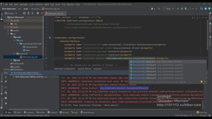Open the Gradle tool window on right edge
Image resolution: width=212 pixels, height=119 pixels.
[x=210, y=16]
